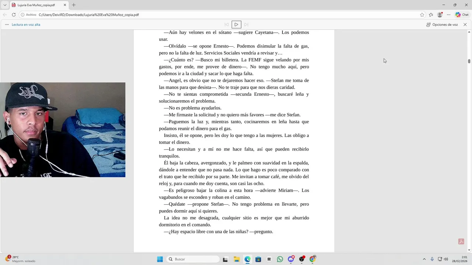Image resolution: width=472 pixels, height=265 pixels.
Task: Close the read aloud toolbar
Action: (x=465, y=25)
